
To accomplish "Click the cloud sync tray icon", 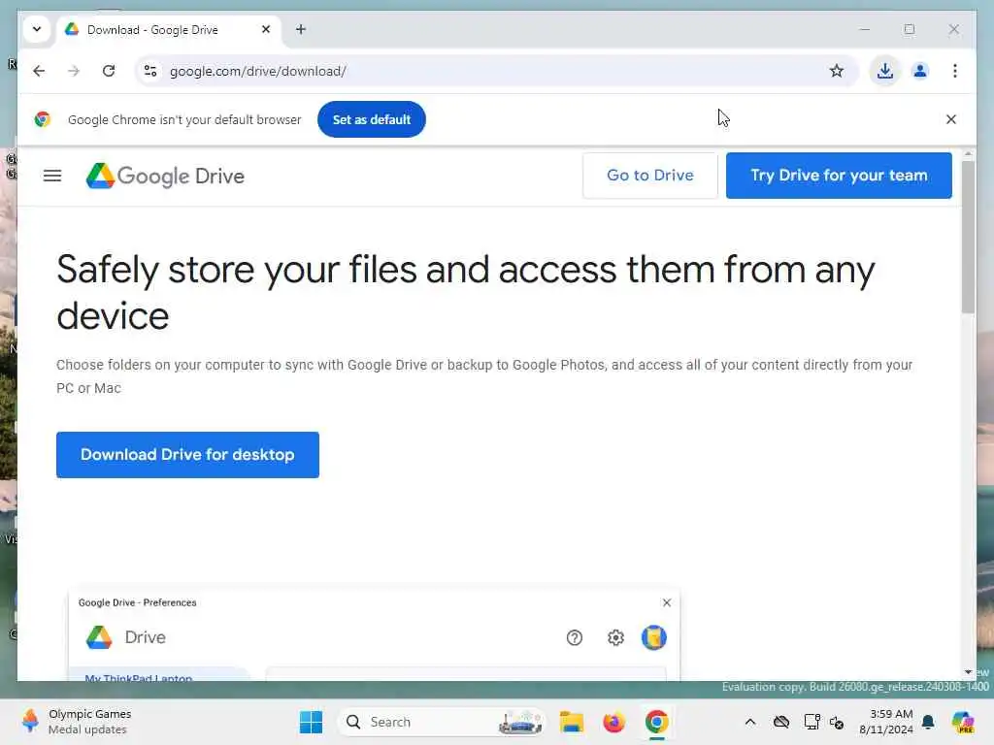I will point(781,722).
